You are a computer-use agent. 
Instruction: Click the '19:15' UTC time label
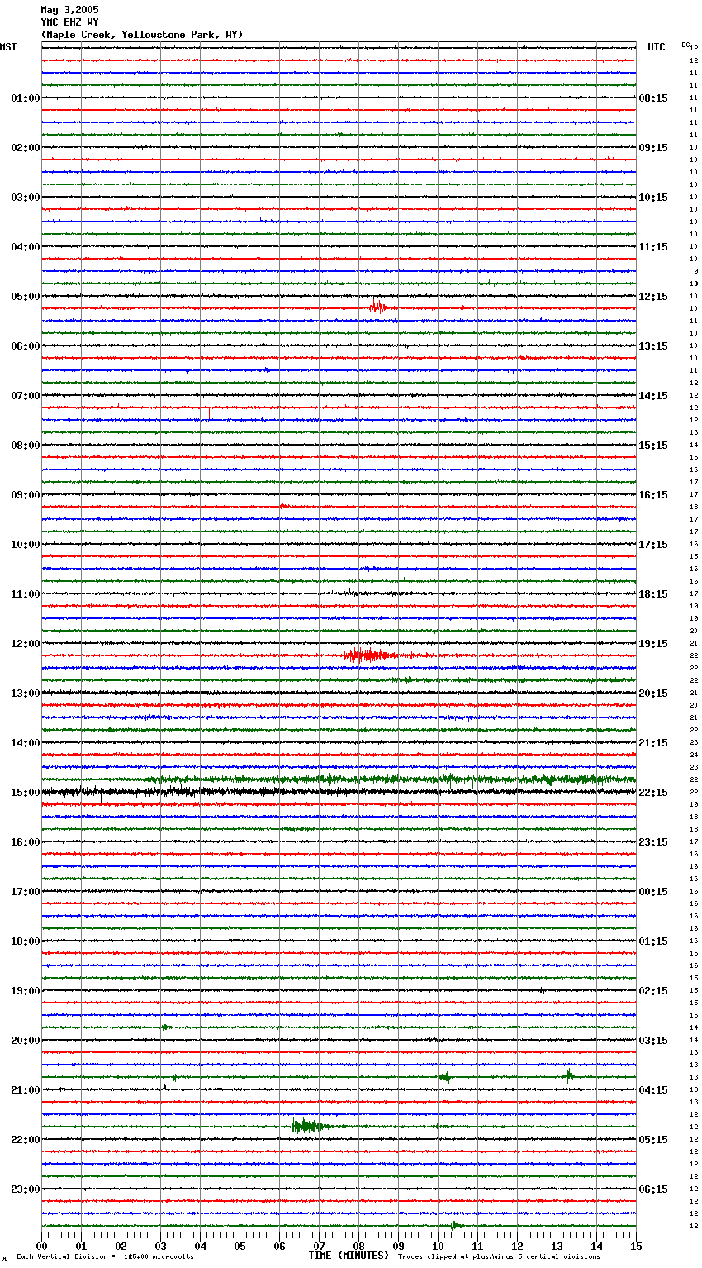coord(653,644)
